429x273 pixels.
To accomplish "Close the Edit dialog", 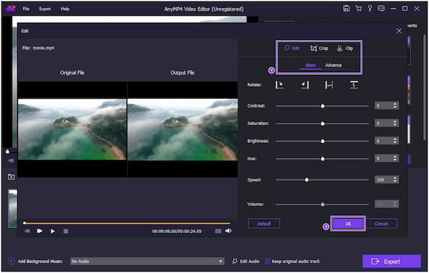I will point(399,31).
